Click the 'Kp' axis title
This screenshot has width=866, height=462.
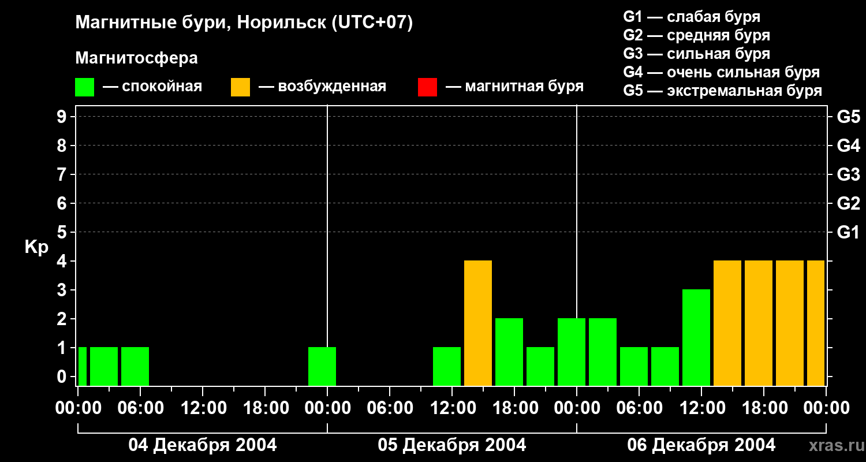[x=36, y=248]
